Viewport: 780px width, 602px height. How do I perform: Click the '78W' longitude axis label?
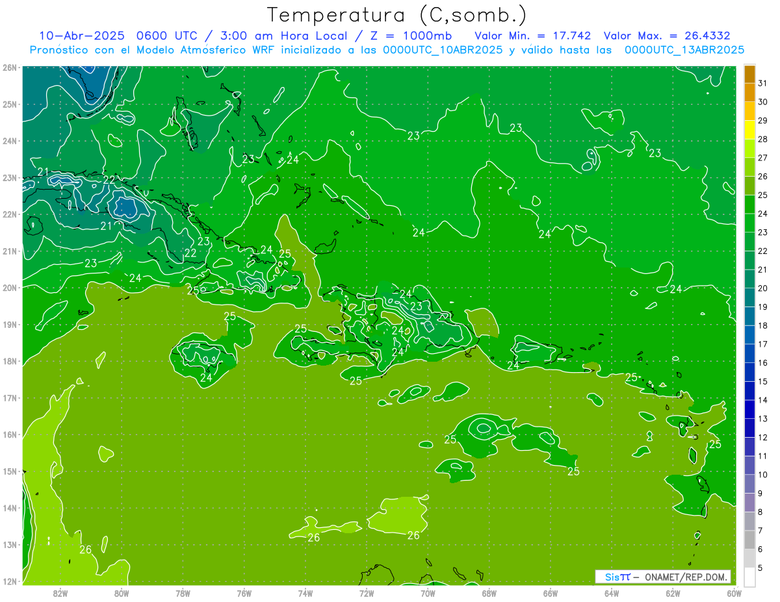tap(183, 593)
